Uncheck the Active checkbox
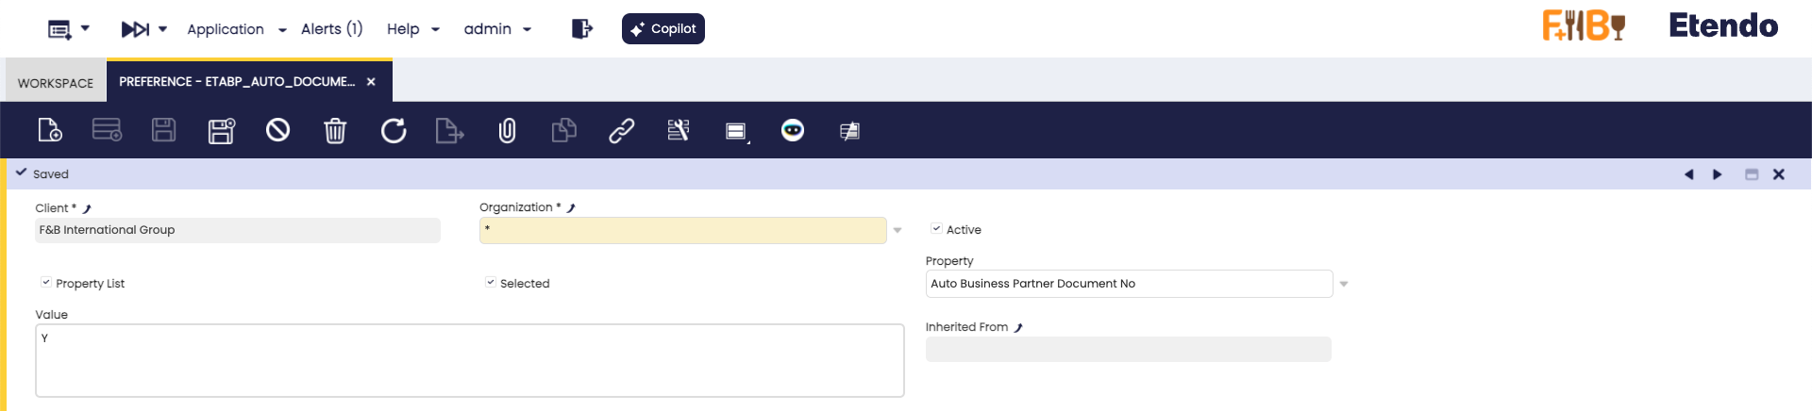 click(x=936, y=229)
